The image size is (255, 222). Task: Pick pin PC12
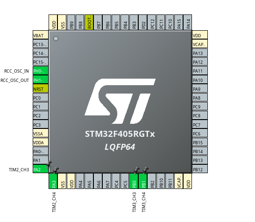coord(152,22)
